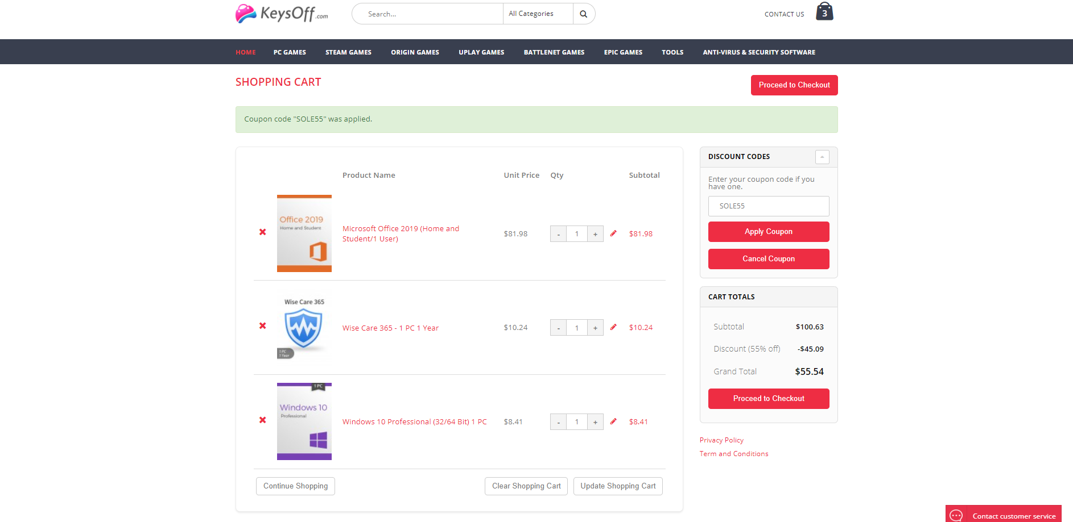Open the Wise Care 365 product thumbnail
This screenshot has height=522, width=1073.
click(304, 328)
